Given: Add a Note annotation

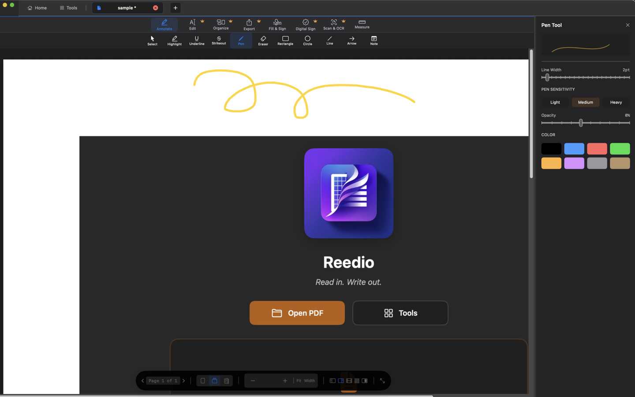Looking at the screenshot, I should point(374,41).
